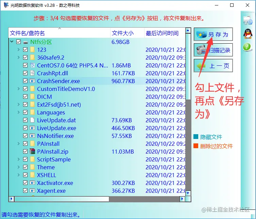Click the CentOS7.0 file icon
This screenshot has width=256, height=219.
(x=32, y=65)
